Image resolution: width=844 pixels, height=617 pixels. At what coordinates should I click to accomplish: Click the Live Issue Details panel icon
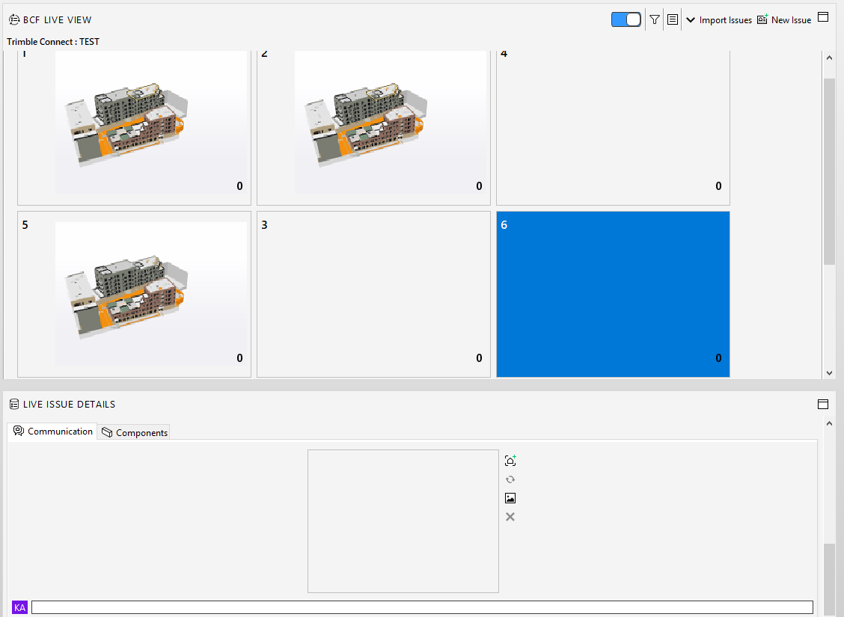point(14,404)
